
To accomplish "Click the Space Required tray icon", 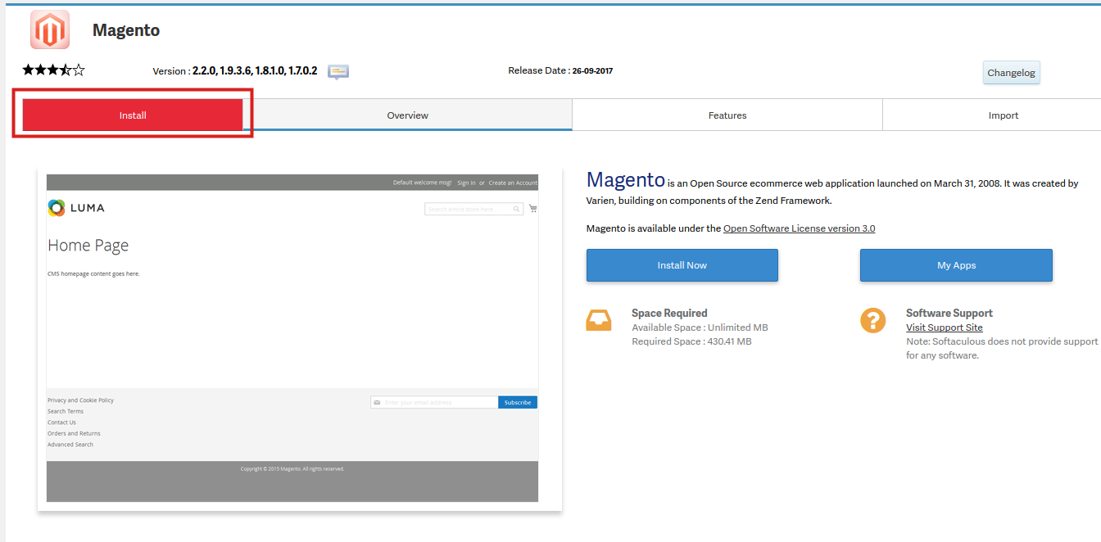I will click(x=599, y=320).
